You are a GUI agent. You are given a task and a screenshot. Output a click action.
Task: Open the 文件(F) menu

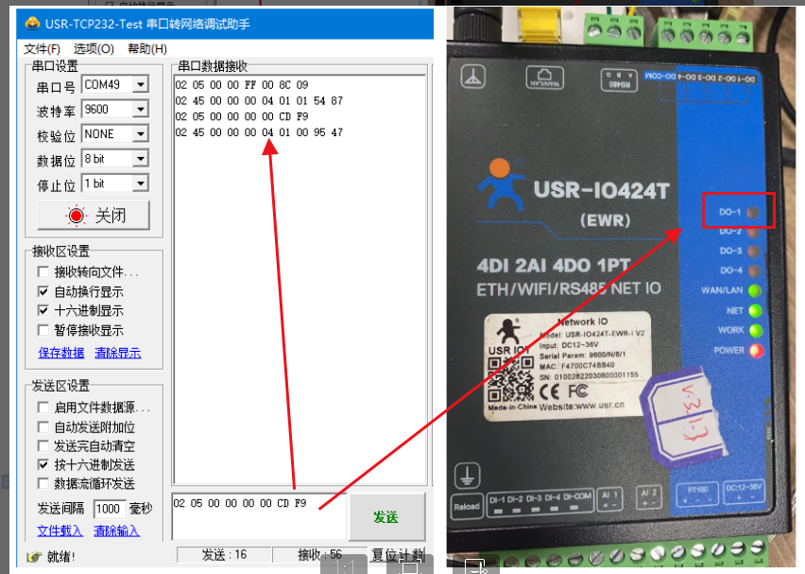click(x=42, y=49)
